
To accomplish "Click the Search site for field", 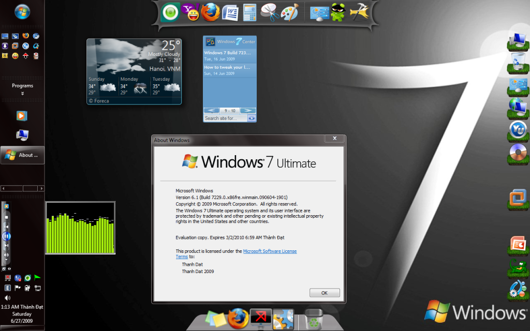I will tap(225, 118).
